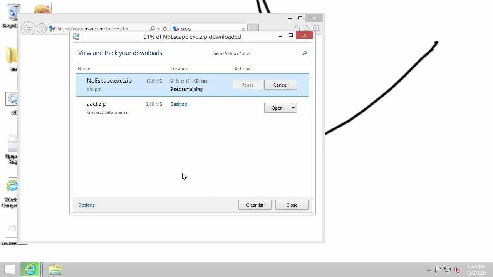Click the Internet Explorer back arrow
The image size is (493, 277).
point(28,28)
